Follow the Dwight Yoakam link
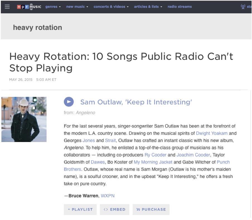Screen dimensions: 252x220 click(x=212, y=133)
